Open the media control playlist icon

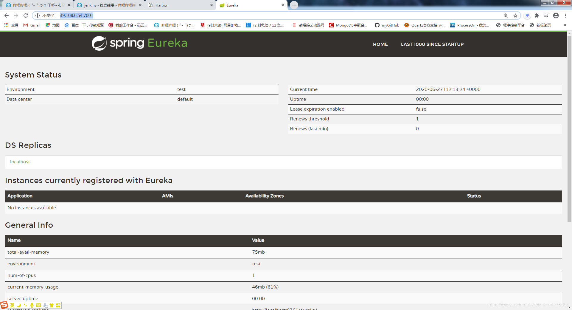tap(546, 15)
